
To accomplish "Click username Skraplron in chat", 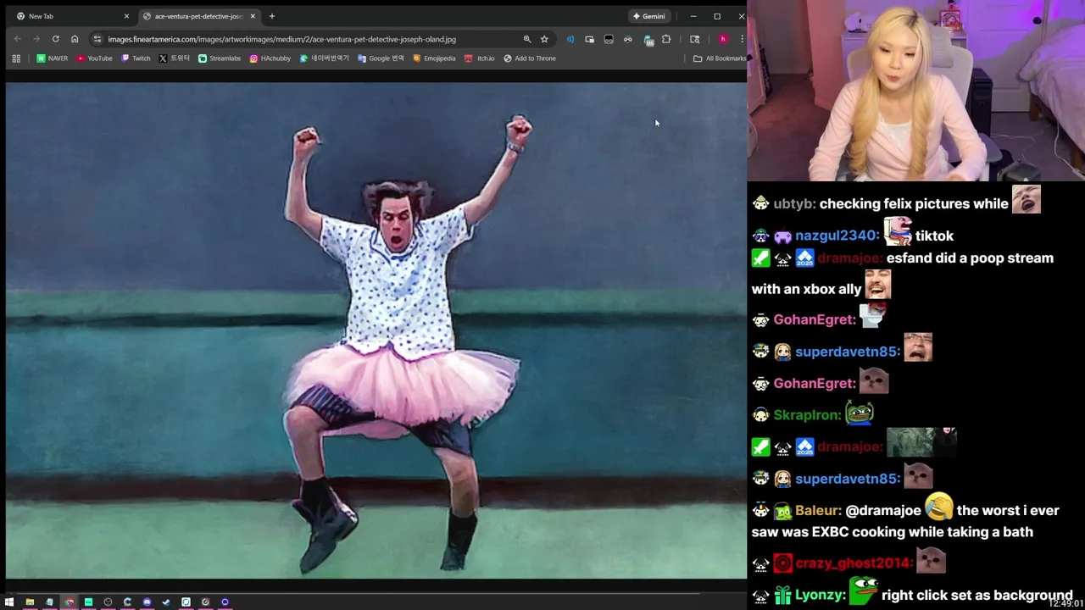I will pos(807,414).
